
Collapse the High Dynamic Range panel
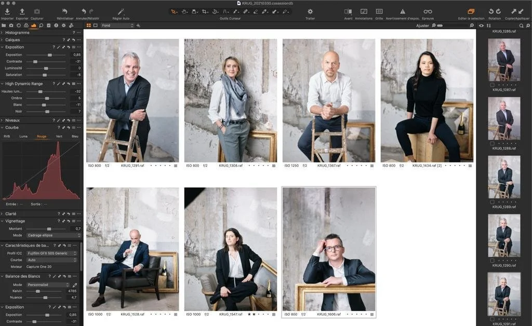[x=2, y=84]
